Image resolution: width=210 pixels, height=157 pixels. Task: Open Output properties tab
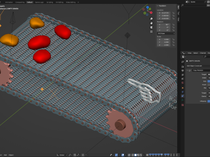182,71
